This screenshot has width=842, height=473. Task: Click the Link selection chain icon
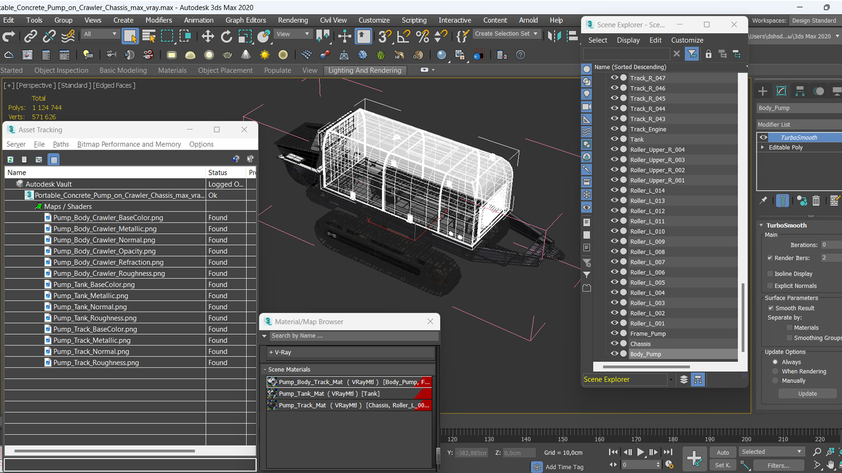click(30, 36)
